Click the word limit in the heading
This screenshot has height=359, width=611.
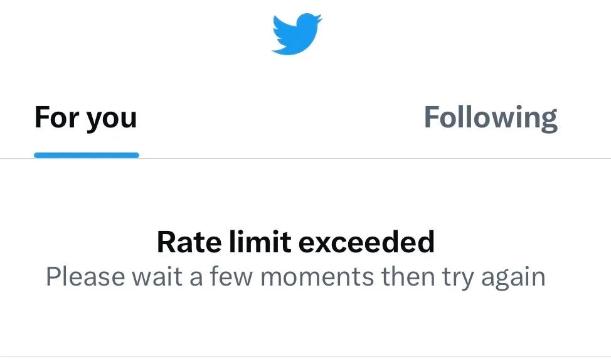click(260, 242)
